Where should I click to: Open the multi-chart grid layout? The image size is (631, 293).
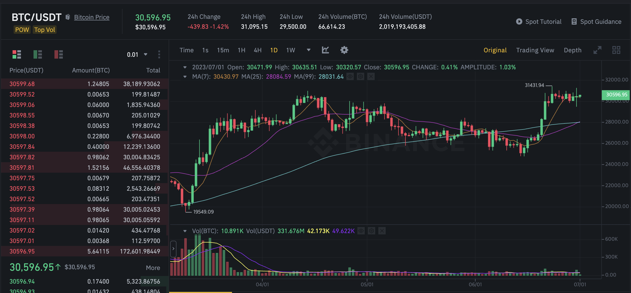point(616,50)
